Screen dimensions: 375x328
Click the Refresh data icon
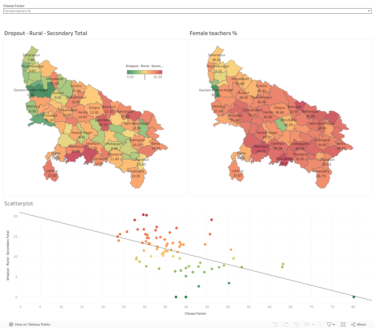click(x=307, y=325)
